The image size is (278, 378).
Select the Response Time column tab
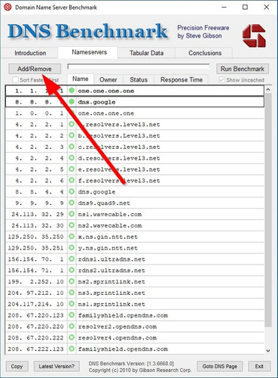point(182,79)
